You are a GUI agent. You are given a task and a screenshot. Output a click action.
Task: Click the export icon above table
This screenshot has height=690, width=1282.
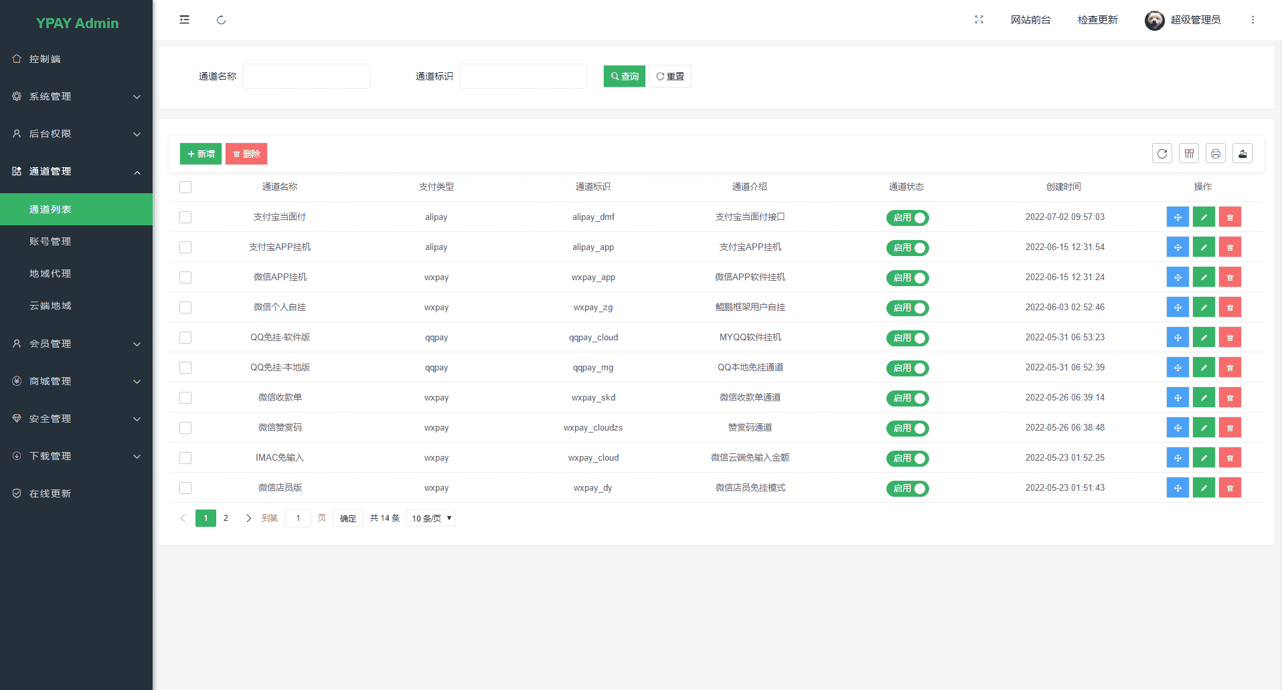1243,154
